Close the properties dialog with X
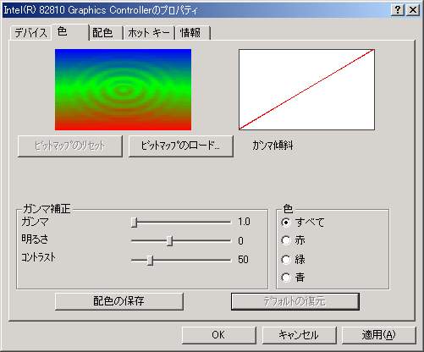This screenshot has height=352, width=424. (413, 10)
